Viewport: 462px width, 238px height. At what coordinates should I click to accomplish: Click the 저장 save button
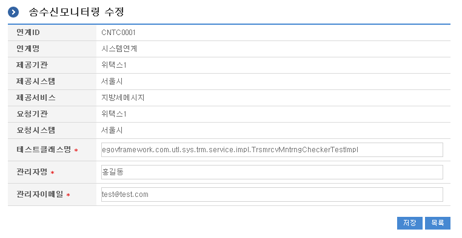pyautogui.click(x=409, y=223)
